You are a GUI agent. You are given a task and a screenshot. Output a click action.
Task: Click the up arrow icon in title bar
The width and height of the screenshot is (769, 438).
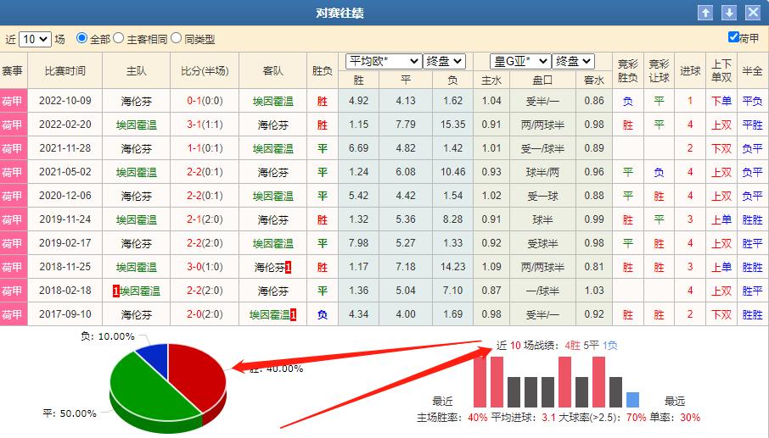705,13
